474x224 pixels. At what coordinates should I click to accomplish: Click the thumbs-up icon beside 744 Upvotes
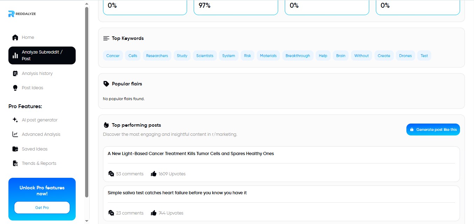click(153, 212)
